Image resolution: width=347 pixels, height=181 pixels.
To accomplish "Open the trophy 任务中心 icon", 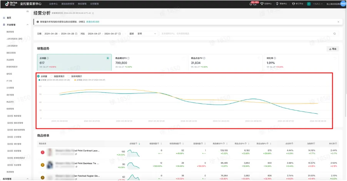I will click(x=262, y=4).
